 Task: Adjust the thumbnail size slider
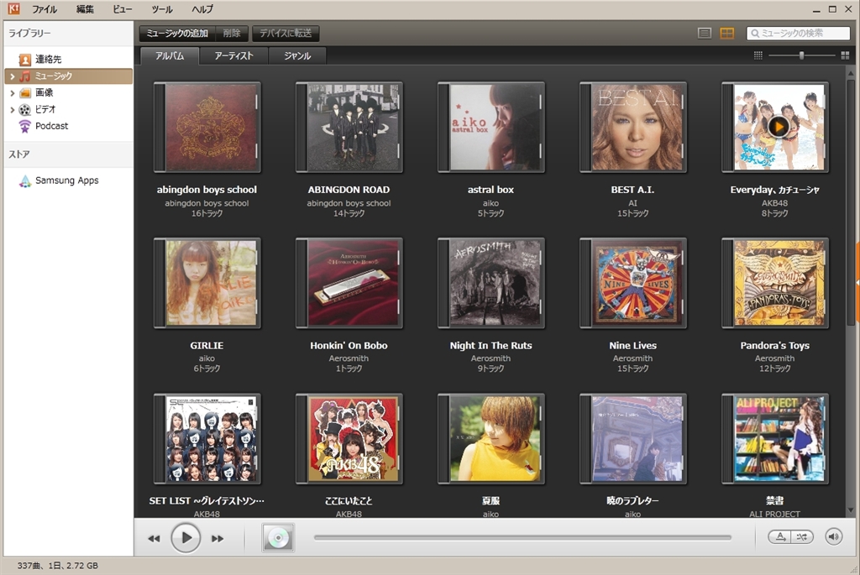pos(801,55)
